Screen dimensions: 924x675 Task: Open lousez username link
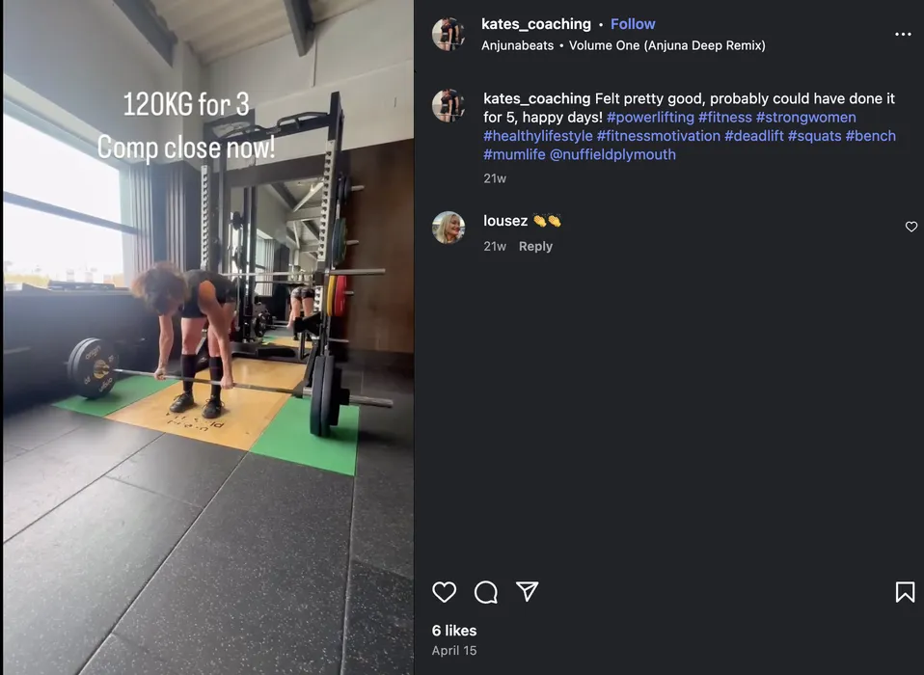(x=505, y=221)
